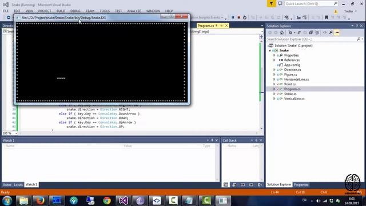This screenshot has width=366, height=206.
Task: Switch to Solution Explorer bottom tab
Action: (279, 185)
